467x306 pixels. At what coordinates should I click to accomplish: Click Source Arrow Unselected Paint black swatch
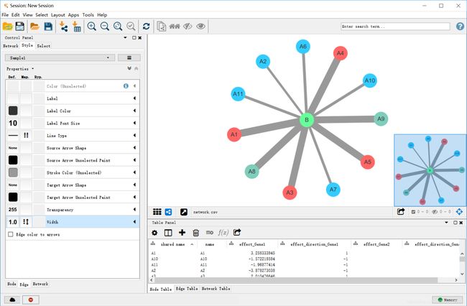tap(13, 160)
